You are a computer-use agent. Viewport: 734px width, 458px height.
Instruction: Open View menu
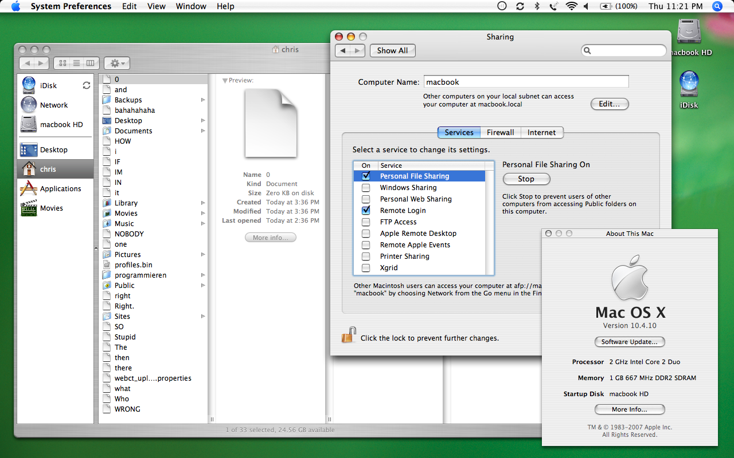pyautogui.click(x=157, y=6)
